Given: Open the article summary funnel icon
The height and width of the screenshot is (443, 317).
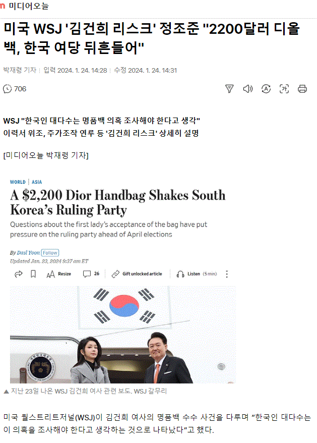Looking at the screenshot, I should coord(229,89).
